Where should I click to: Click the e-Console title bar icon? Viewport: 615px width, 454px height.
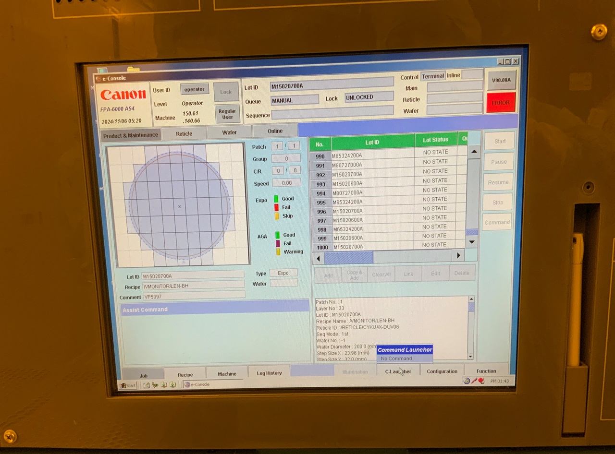98,78
